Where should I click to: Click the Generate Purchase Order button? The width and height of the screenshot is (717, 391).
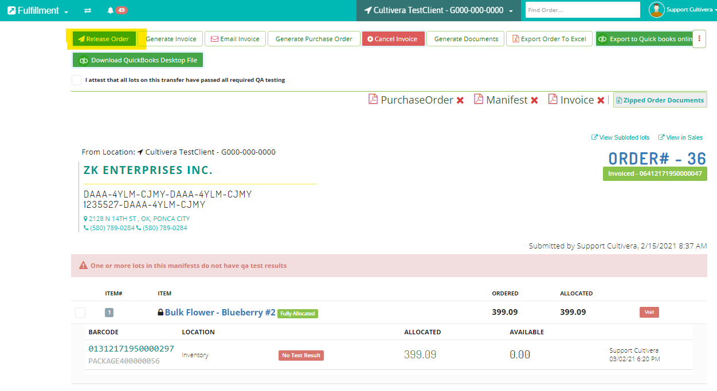click(x=314, y=39)
